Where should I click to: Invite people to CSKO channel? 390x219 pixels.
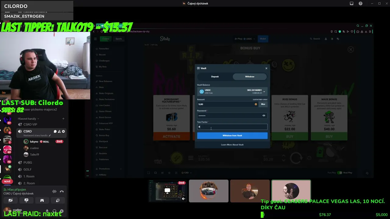pos(59,131)
